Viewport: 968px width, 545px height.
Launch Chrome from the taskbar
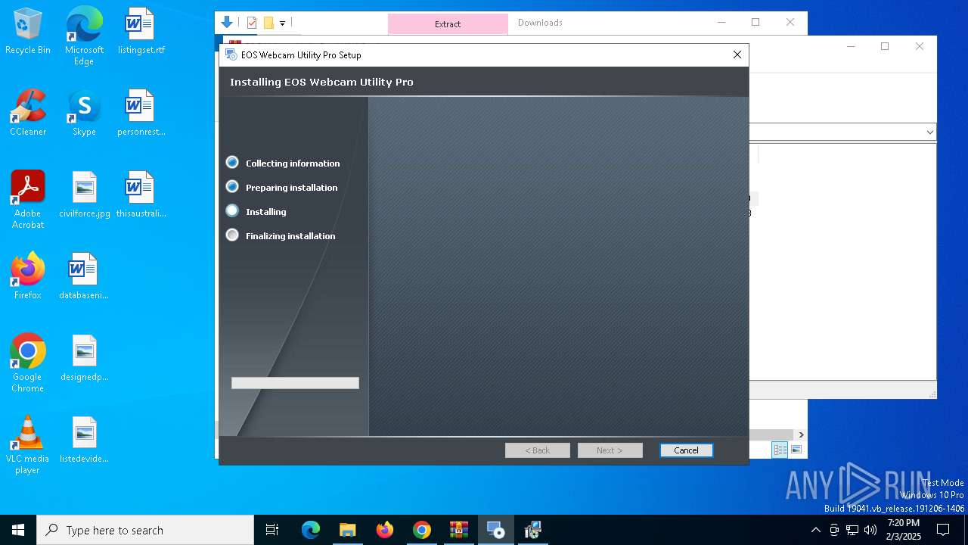[x=422, y=530]
